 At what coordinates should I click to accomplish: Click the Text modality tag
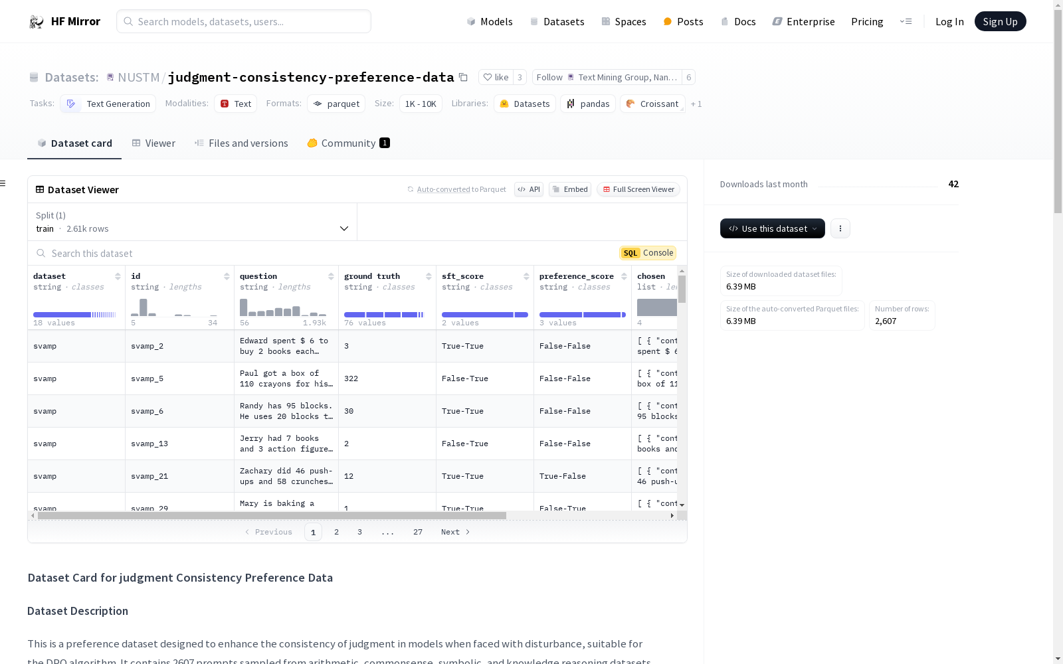tap(235, 104)
